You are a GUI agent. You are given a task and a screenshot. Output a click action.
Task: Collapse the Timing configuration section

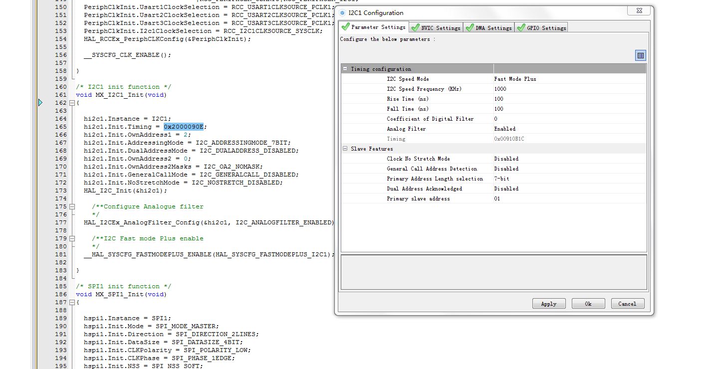tap(345, 69)
